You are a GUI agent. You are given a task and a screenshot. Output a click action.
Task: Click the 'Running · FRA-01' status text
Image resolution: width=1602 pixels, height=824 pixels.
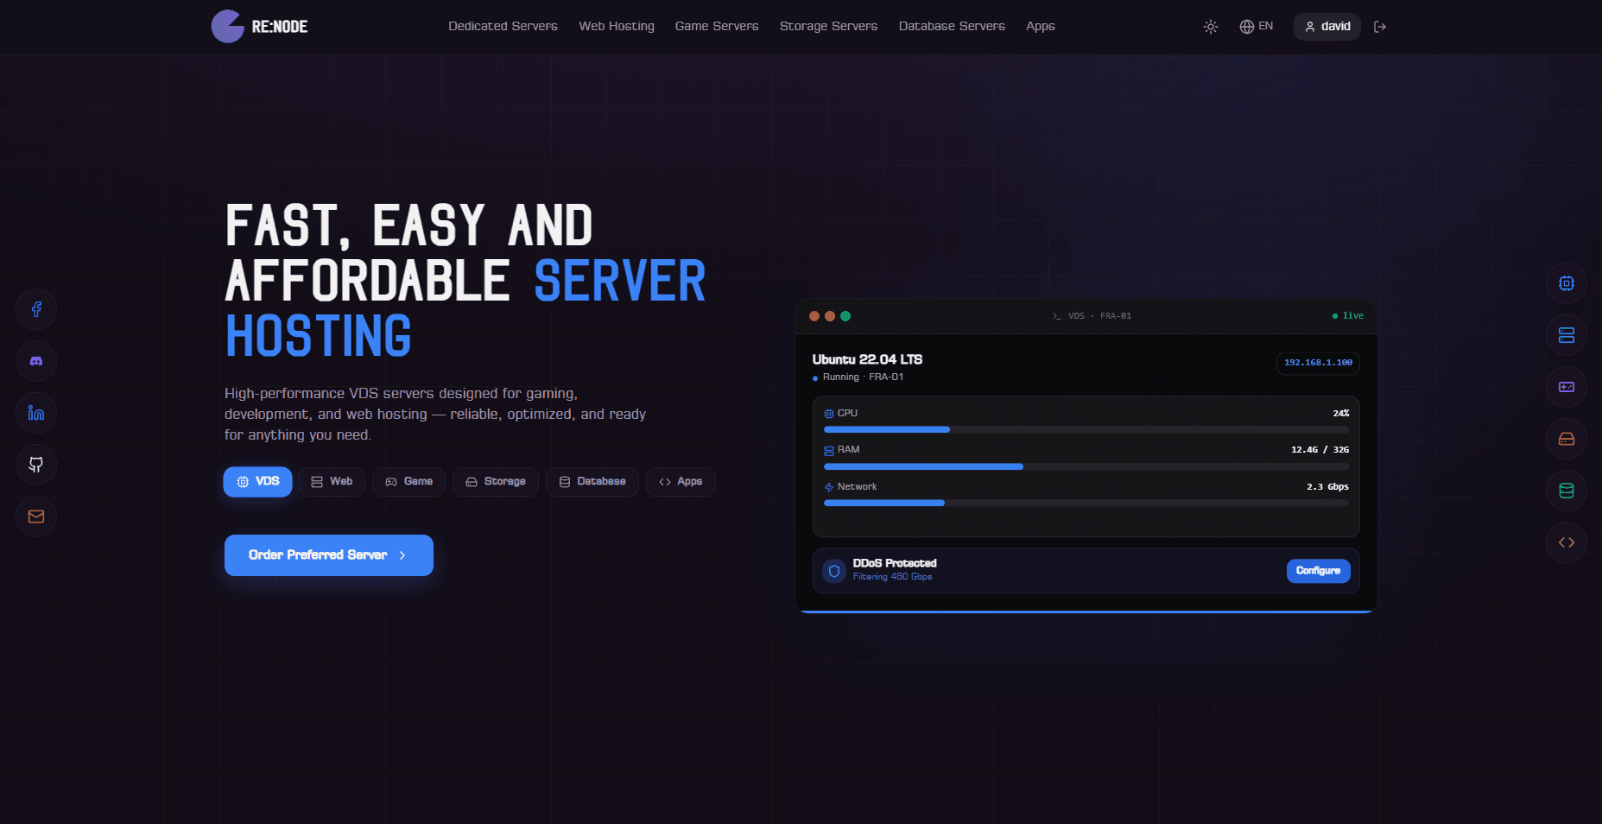tap(863, 377)
